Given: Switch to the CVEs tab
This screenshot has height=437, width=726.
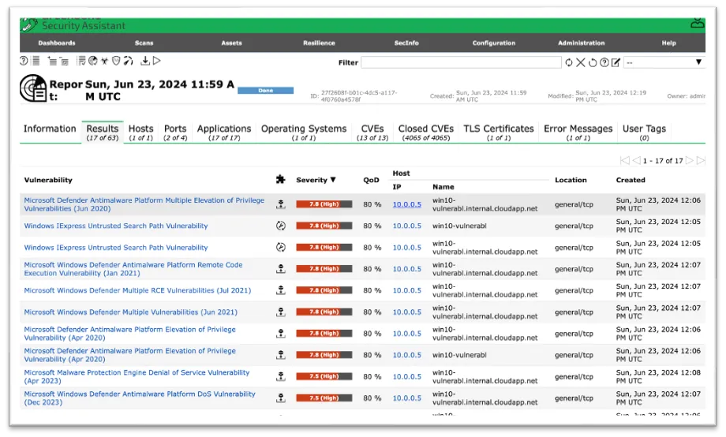Looking at the screenshot, I should coord(372,129).
